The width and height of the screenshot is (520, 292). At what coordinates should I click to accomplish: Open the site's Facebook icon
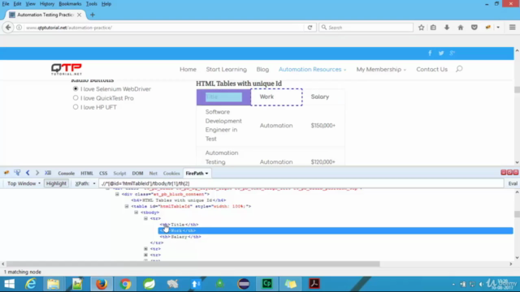pyautogui.click(x=430, y=53)
